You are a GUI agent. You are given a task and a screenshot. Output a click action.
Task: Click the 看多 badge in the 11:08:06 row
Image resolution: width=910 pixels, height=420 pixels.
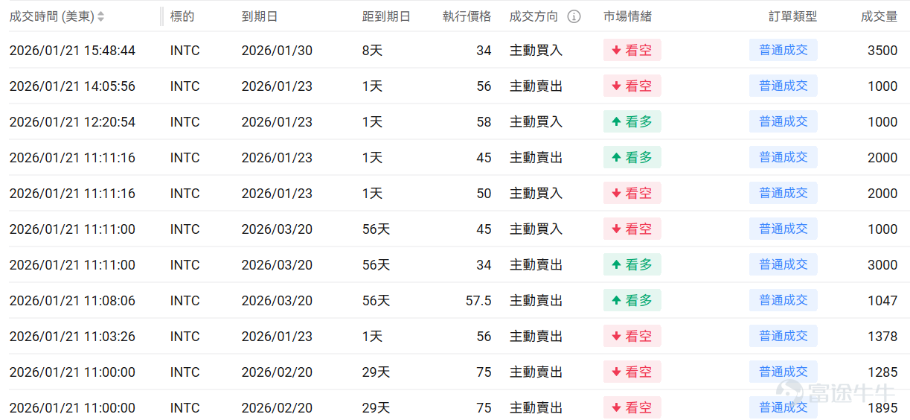(x=632, y=300)
